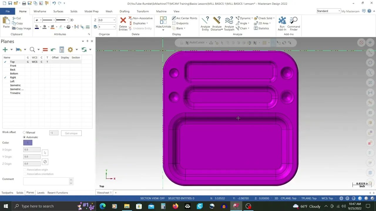Image resolution: width=376 pixels, height=211 pixels.
Task: Click the surface color swatch in Attributes
Action: 52,27
